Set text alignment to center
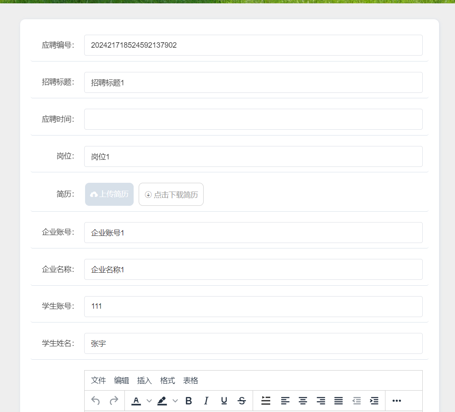The image size is (455, 412). tap(302, 400)
